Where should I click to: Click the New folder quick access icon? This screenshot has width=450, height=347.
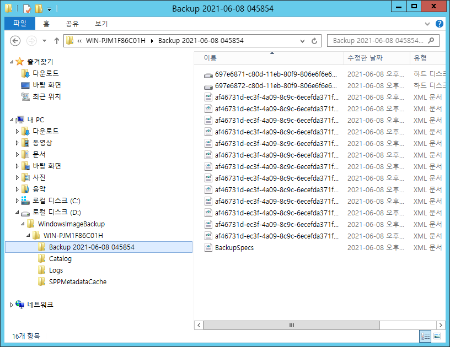[39, 9]
